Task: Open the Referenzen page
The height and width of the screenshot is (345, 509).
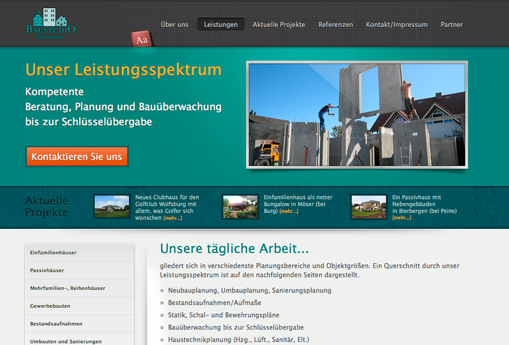Action: [335, 24]
